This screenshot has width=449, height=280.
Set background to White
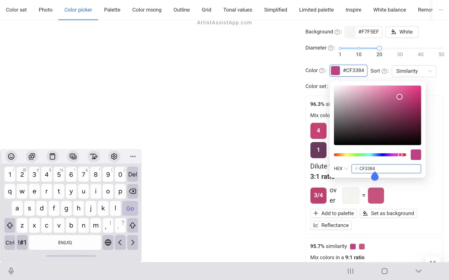402,32
